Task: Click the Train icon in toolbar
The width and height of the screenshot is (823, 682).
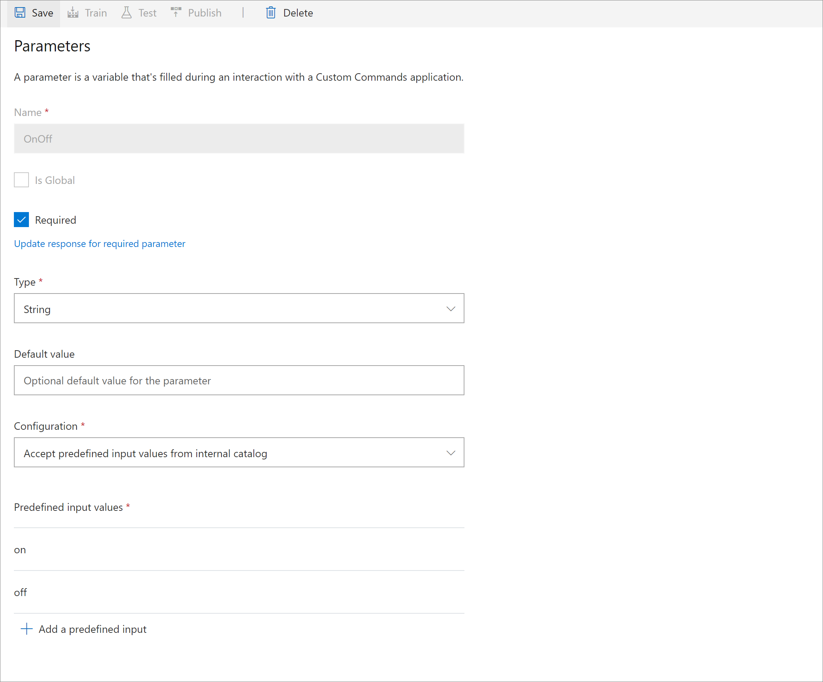Action: tap(73, 13)
